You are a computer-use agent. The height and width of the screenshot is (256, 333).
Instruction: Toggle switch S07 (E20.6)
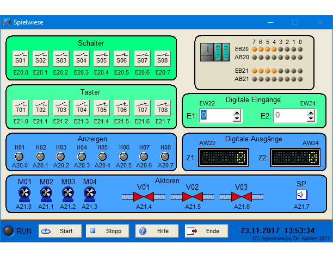click(143, 59)
